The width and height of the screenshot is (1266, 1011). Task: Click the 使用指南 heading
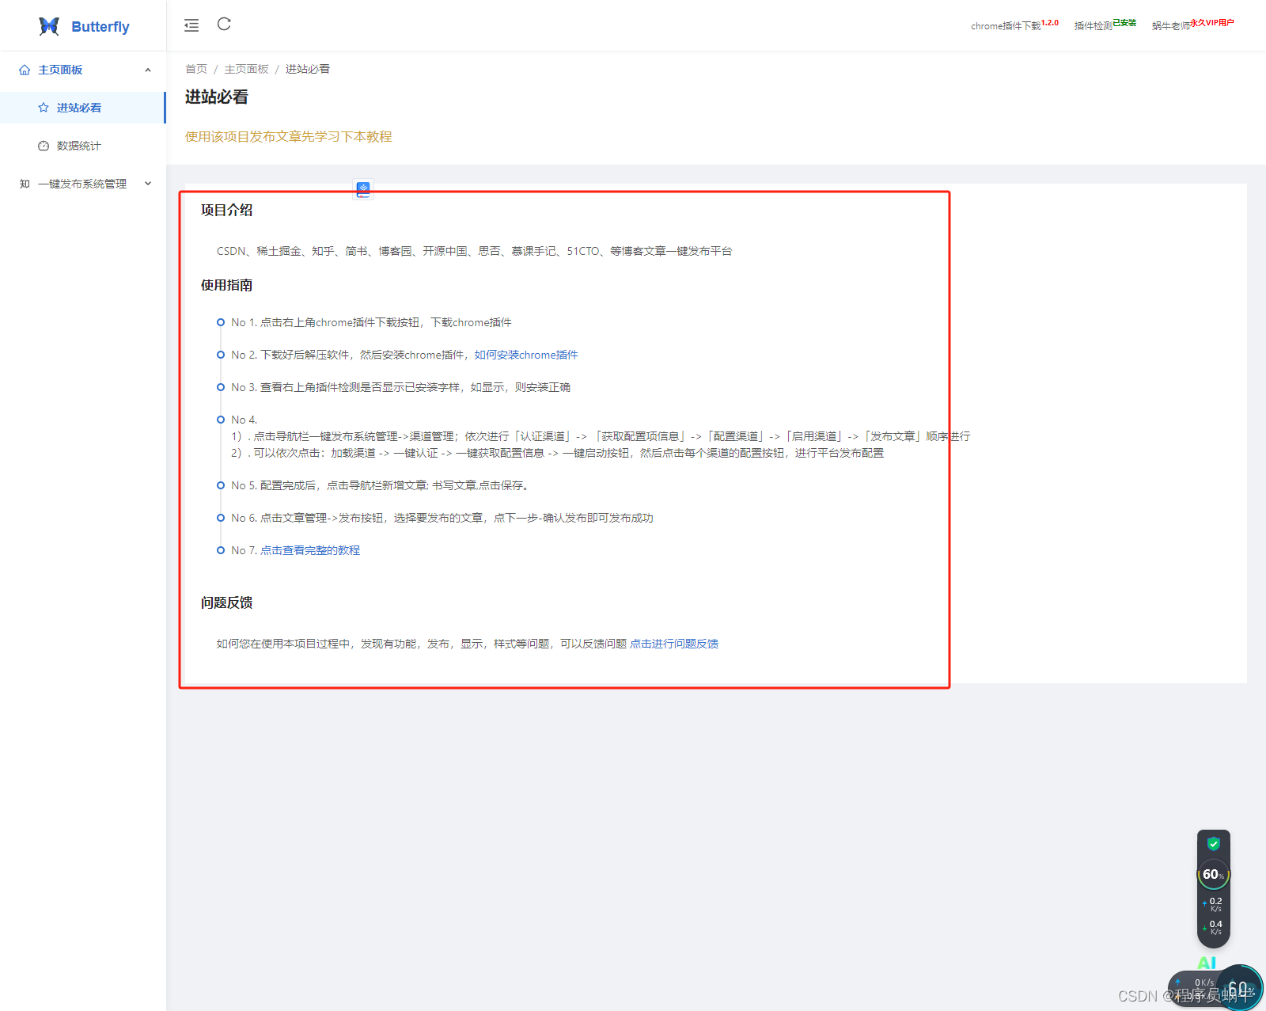(226, 285)
